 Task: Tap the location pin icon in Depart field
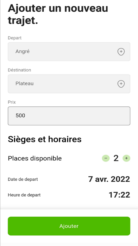point(121,52)
